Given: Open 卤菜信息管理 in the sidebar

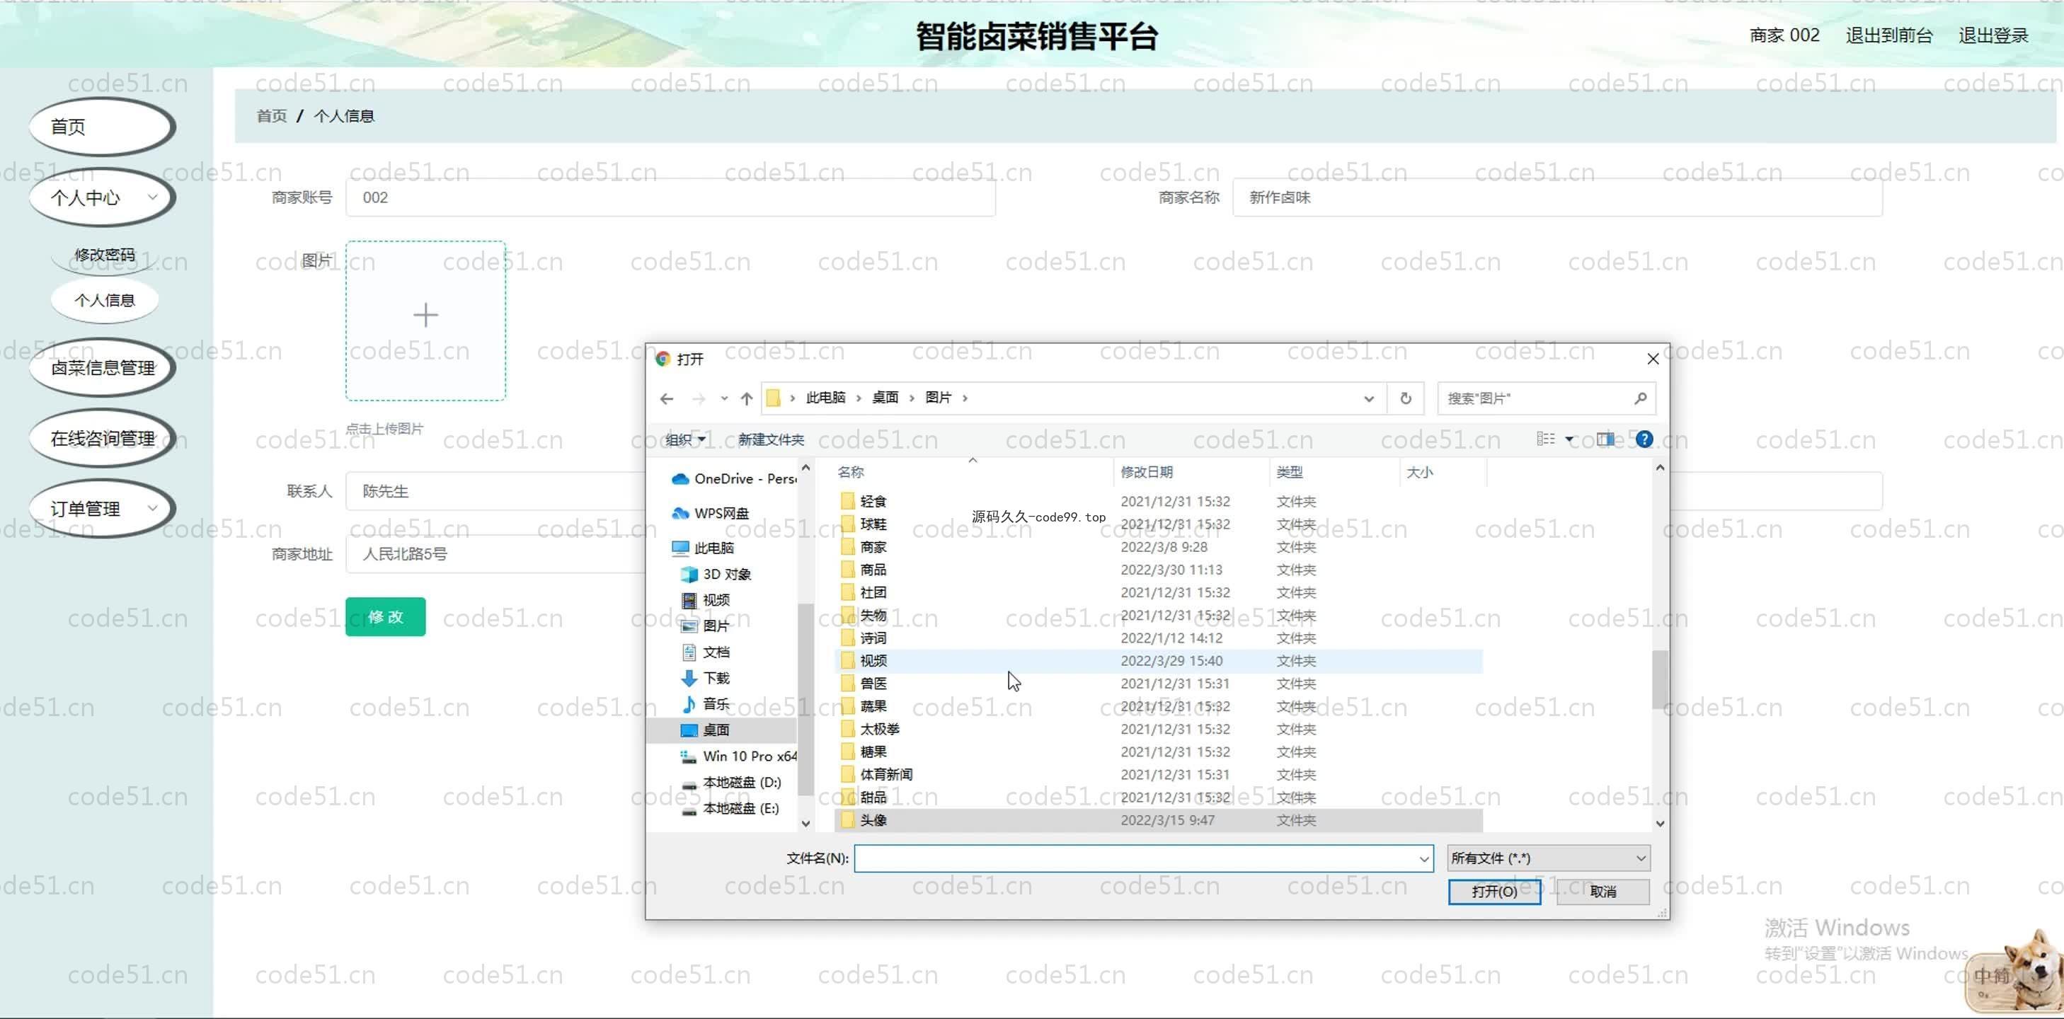Looking at the screenshot, I should point(103,368).
